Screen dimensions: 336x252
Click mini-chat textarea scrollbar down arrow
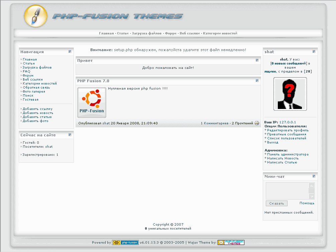312,197
